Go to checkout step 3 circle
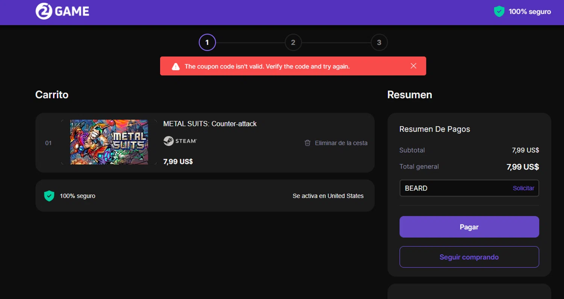The height and width of the screenshot is (299, 564). click(x=379, y=42)
